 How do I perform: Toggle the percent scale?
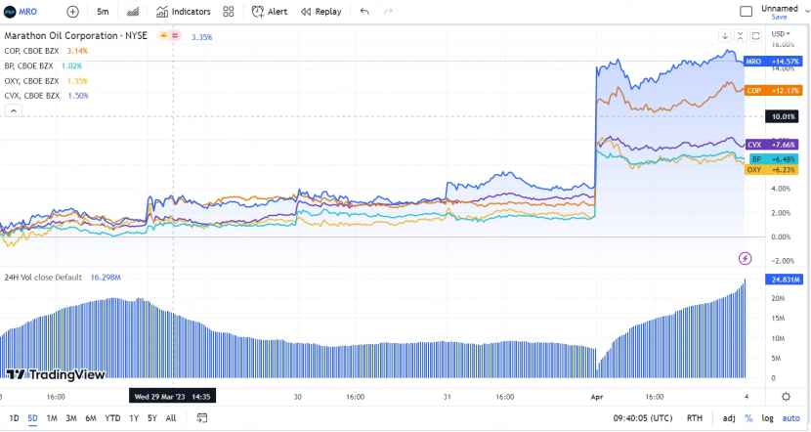(748, 418)
